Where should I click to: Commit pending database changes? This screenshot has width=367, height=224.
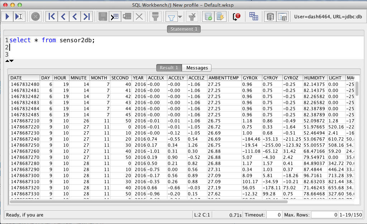tap(208, 16)
